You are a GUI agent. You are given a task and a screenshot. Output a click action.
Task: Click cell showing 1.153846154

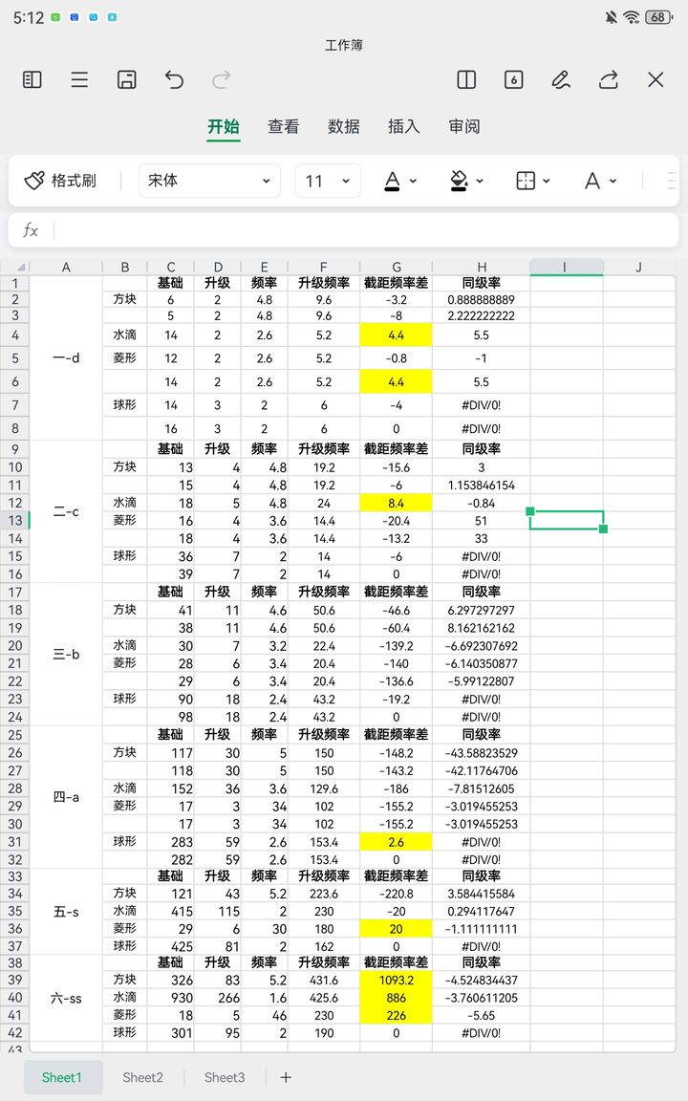481,486
